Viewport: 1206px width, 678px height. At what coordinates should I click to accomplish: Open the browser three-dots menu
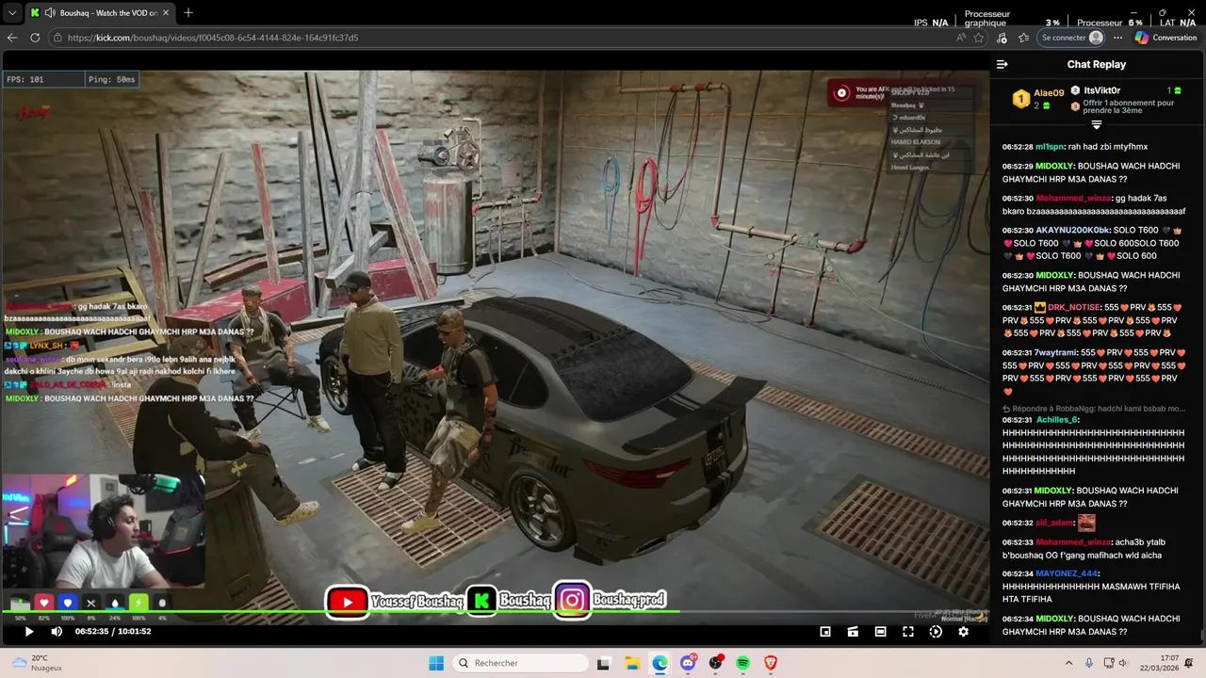(1118, 38)
